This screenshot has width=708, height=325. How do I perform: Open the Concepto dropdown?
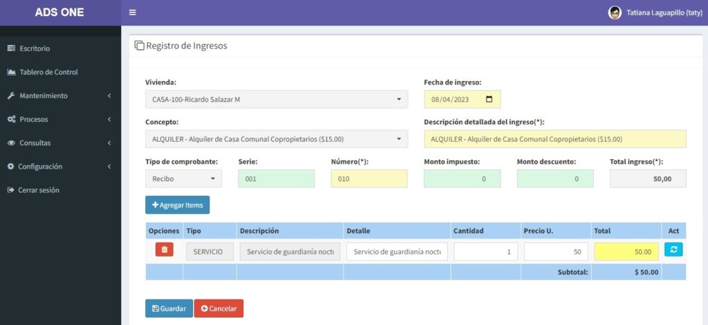(x=277, y=139)
